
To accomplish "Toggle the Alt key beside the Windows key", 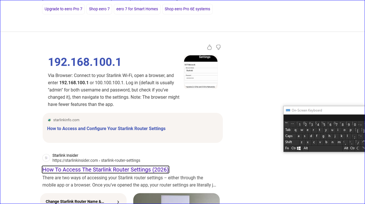I will tap(305, 148).
